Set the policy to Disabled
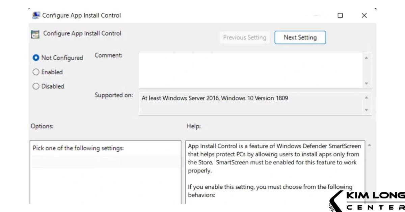The width and height of the screenshot is (405, 212). point(36,86)
